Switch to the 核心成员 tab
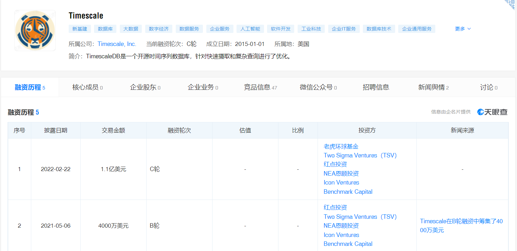Image resolution: width=517 pixels, height=251 pixels. pyautogui.click(x=88, y=87)
